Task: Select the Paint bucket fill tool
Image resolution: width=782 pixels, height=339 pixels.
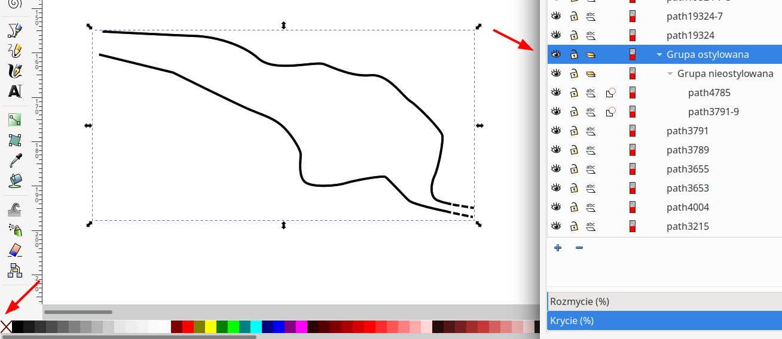Action: pyautogui.click(x=15, y=181)
